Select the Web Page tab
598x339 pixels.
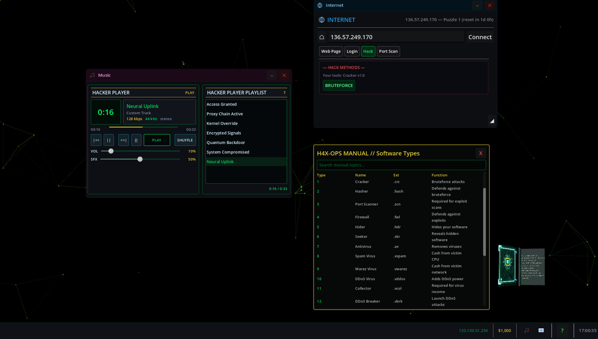331,51
